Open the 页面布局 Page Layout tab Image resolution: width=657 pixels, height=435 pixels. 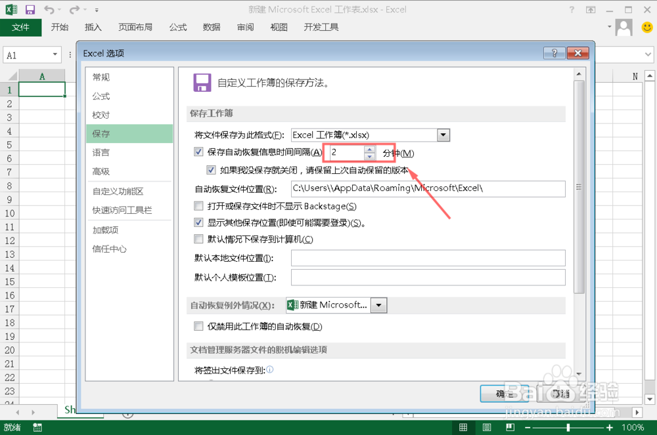pyautogui.click(x=135, y=28)
